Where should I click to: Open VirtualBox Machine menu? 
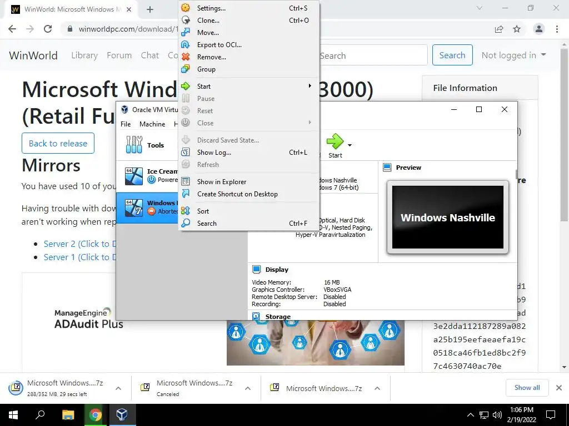click(x=152, y=124)
